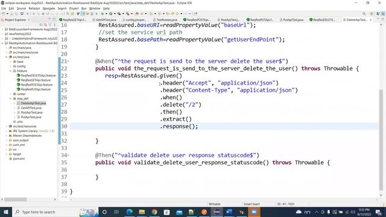
Task: Open the Navigate menu
Action: (x=49, y=8)
